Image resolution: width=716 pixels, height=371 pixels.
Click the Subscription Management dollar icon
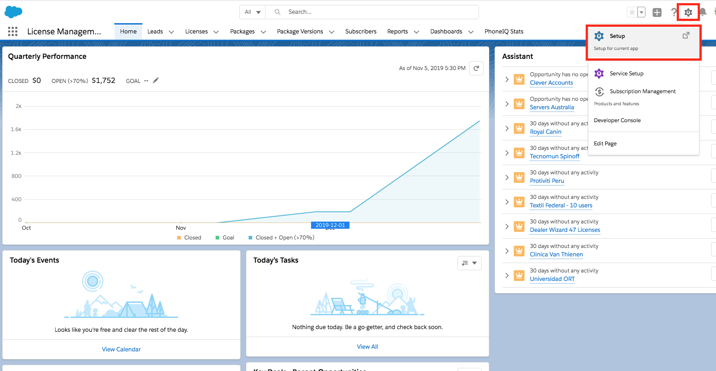[599, 91]
